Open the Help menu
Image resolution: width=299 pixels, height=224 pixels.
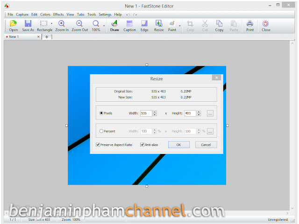pos(118,14)
